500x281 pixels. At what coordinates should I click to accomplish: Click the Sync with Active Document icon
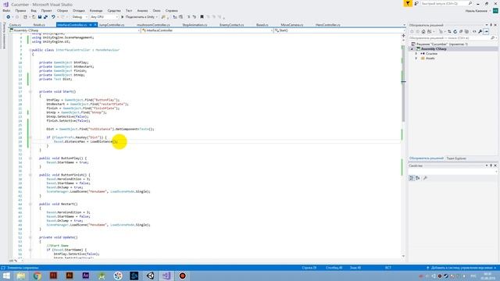449,31
